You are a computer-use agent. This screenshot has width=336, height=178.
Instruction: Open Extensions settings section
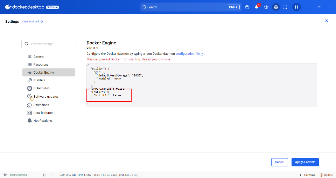pos(41,105)
